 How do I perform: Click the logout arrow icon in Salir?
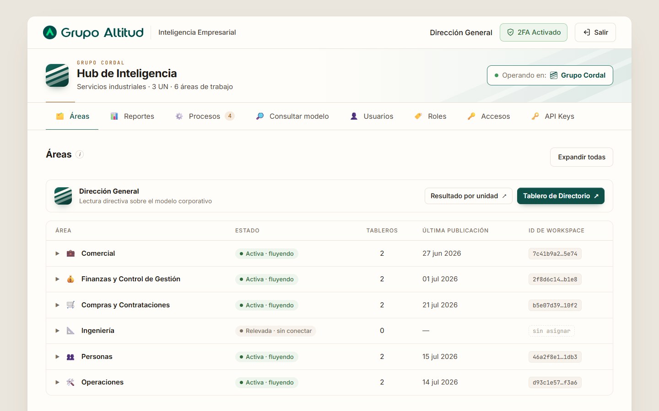tap(587, 32)
